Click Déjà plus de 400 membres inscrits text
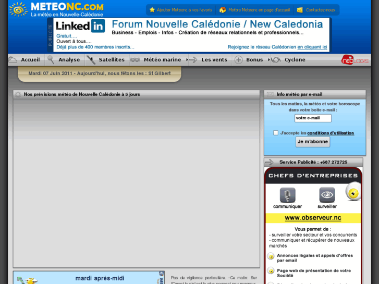This screenshot has width=379, height=284. coord(95,47)
